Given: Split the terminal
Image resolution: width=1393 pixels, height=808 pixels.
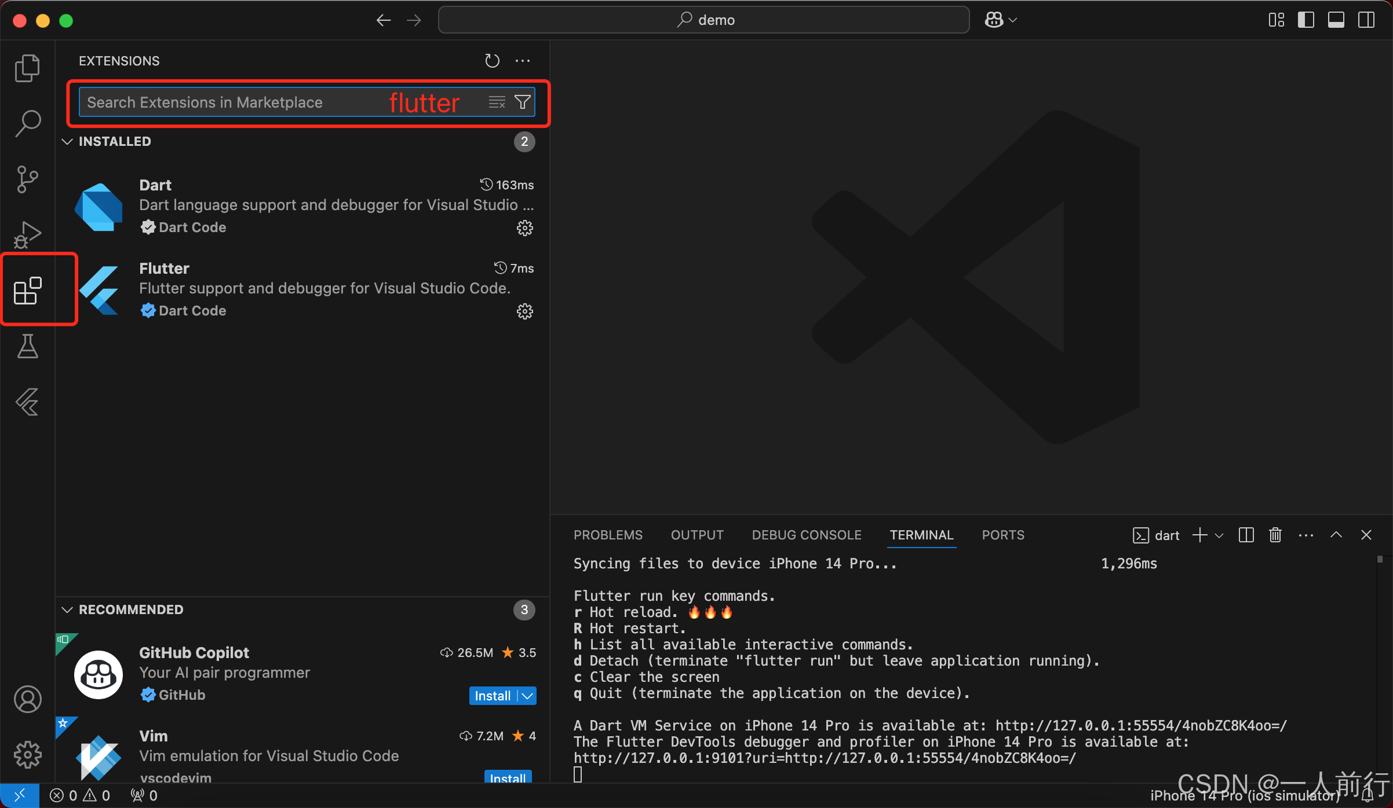Looking at the screenshot, I should [x=1246, y=535].
